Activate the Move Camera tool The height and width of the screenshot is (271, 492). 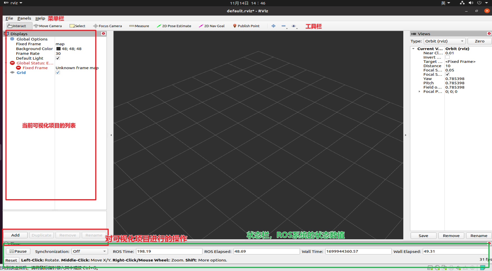pyautogui.click(x=48, y=26)
